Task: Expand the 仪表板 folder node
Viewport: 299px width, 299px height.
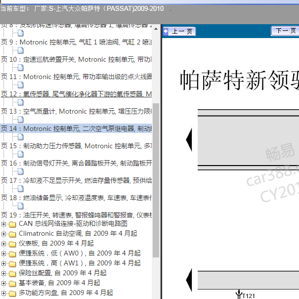Action: tap(3, 244)
